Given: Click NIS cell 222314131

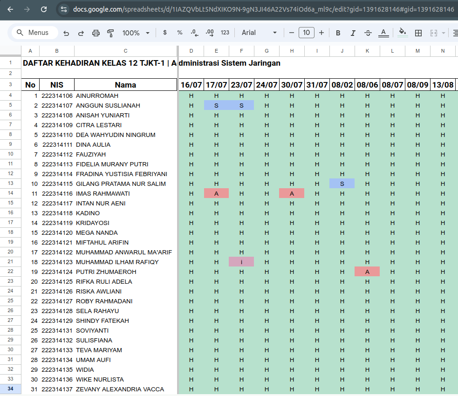Looking at the screenshot, I should pos(57,331).
